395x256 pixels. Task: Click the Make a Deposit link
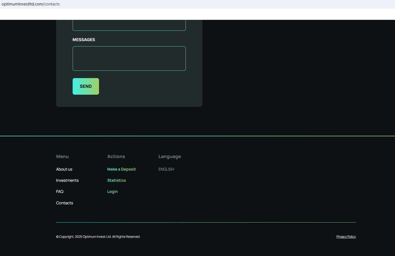point(121,169)
